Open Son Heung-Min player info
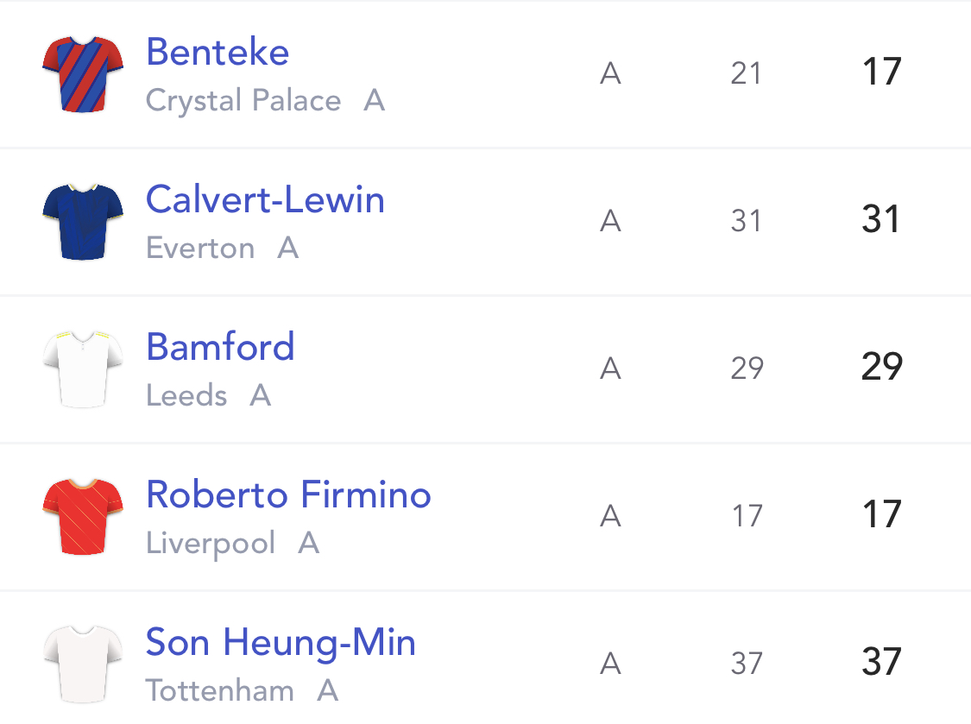971x724 pixels. 281,642
